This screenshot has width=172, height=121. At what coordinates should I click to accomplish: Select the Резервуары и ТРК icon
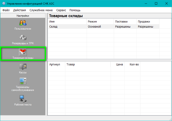coord(23,37)
